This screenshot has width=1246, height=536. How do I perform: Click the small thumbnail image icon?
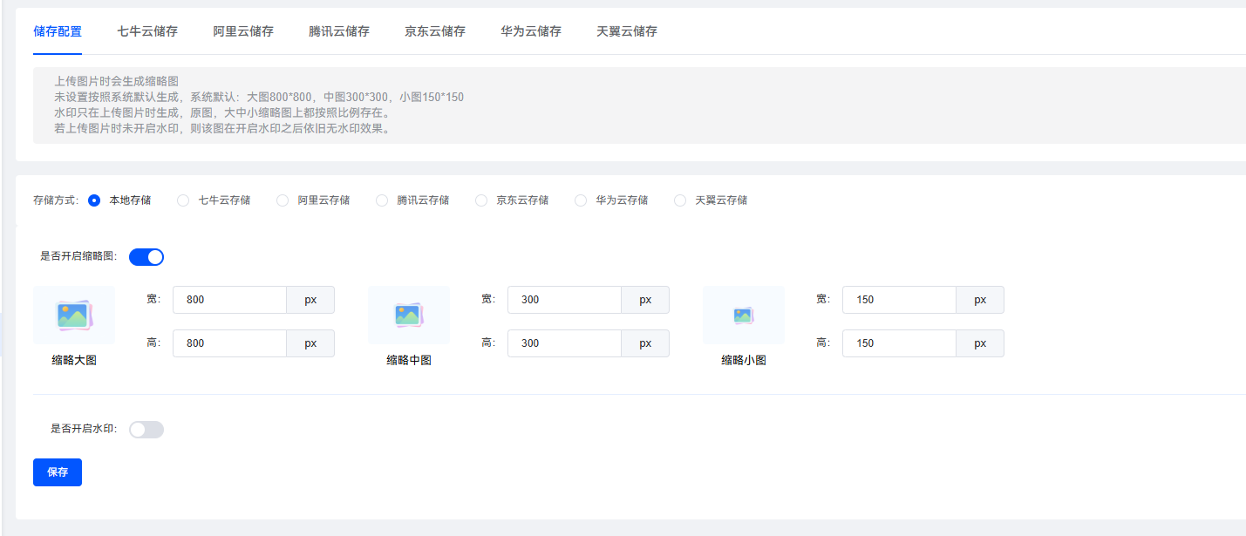point(743,315)
